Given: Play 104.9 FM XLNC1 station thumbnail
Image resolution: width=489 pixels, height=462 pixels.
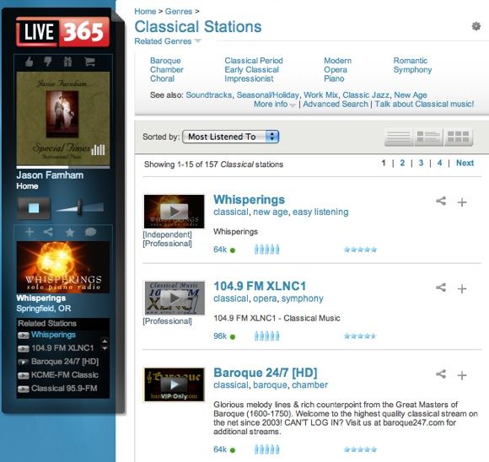Looking at the screenshot, I should click(x=175, y=298).
